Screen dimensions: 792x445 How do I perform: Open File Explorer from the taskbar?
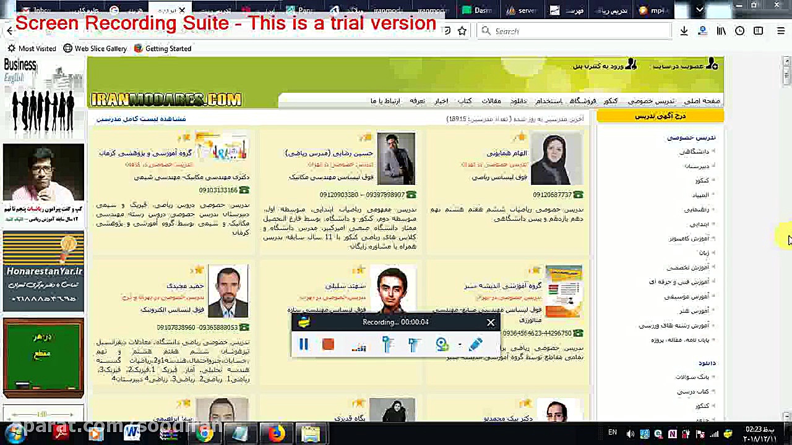pyautogui.click(x=311, y=434)
